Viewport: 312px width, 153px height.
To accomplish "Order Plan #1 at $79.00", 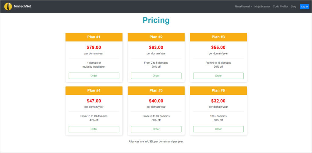I will coord(94,76).
